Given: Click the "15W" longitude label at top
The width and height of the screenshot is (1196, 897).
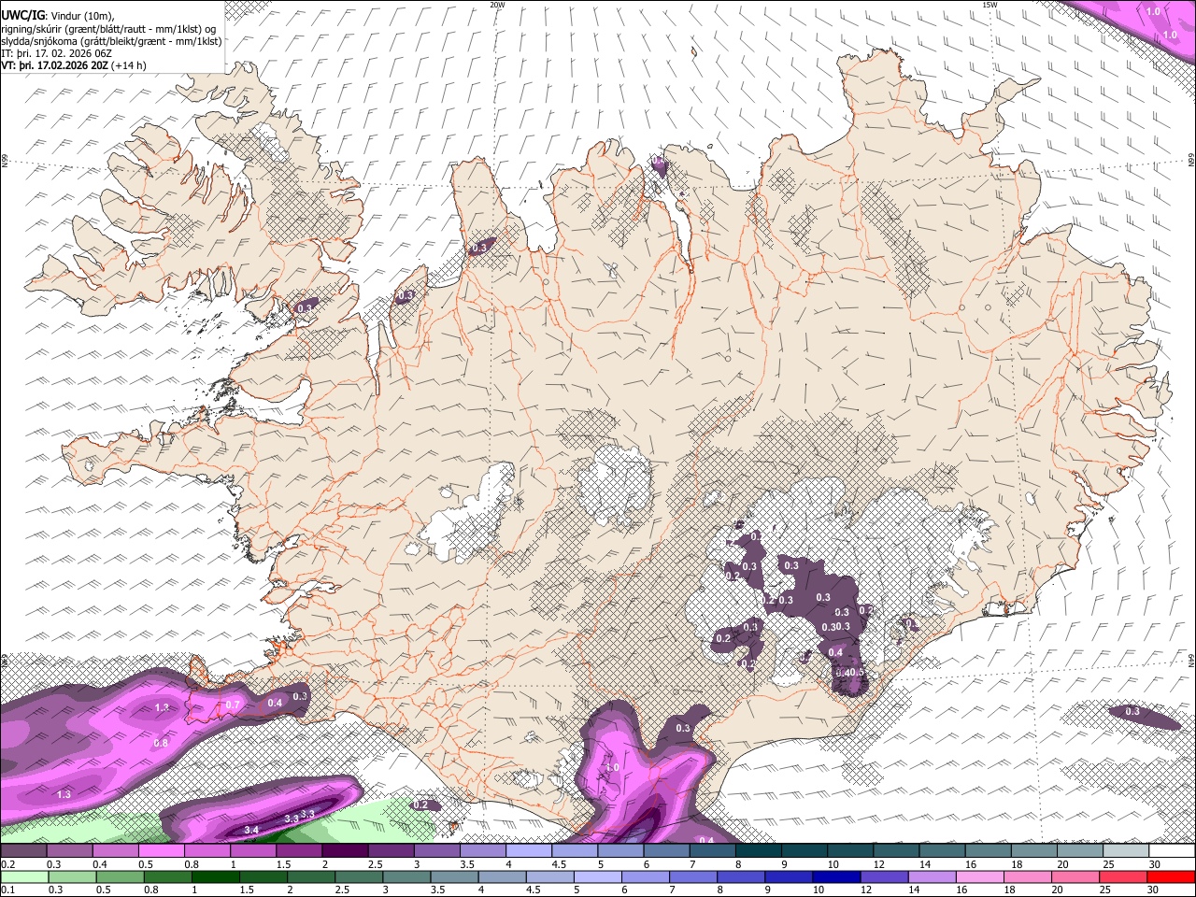Looking at the screenshot, I should coord(990,5).
